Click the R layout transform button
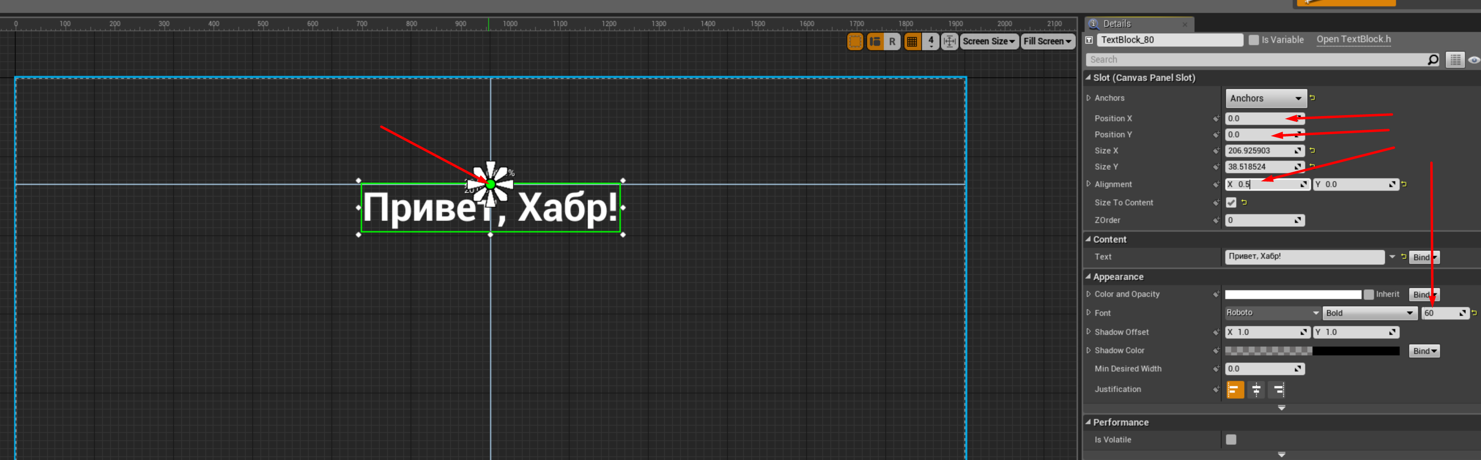This screenshot has width=1481, height=460. [892, 41]
